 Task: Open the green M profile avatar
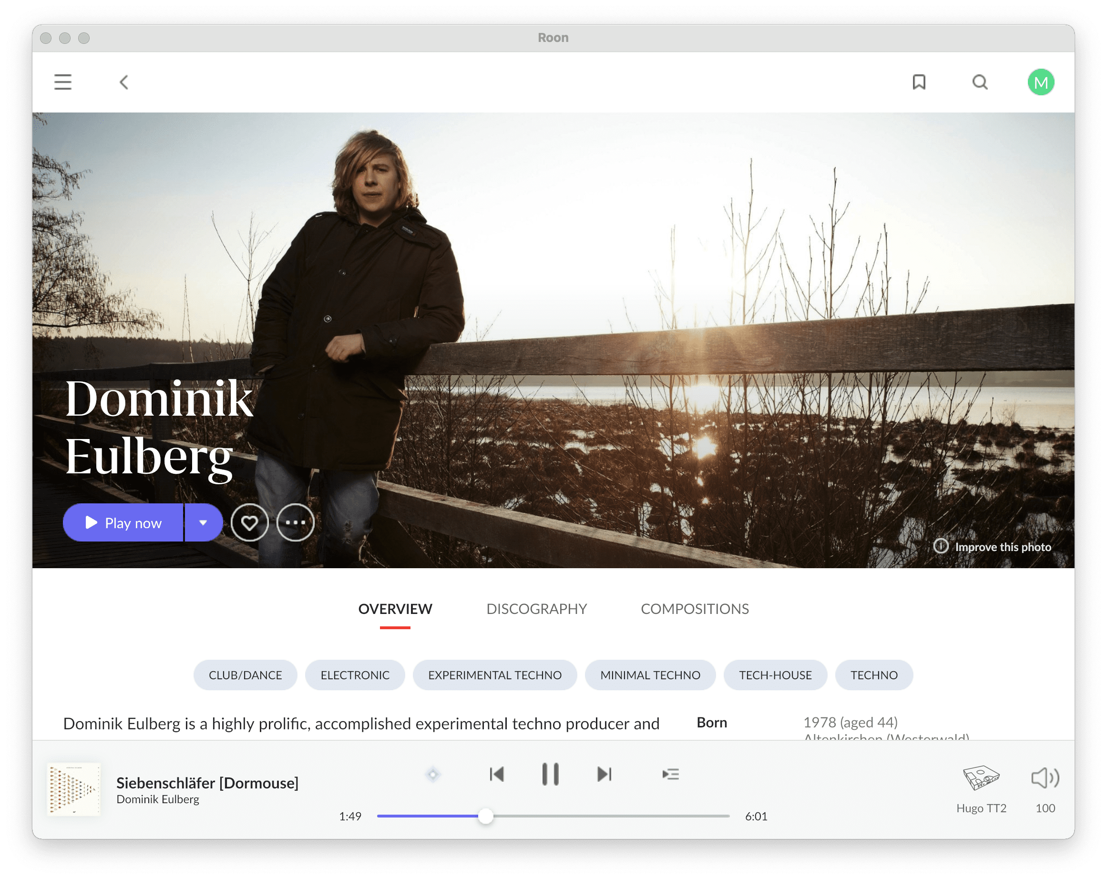point(1040,82)
